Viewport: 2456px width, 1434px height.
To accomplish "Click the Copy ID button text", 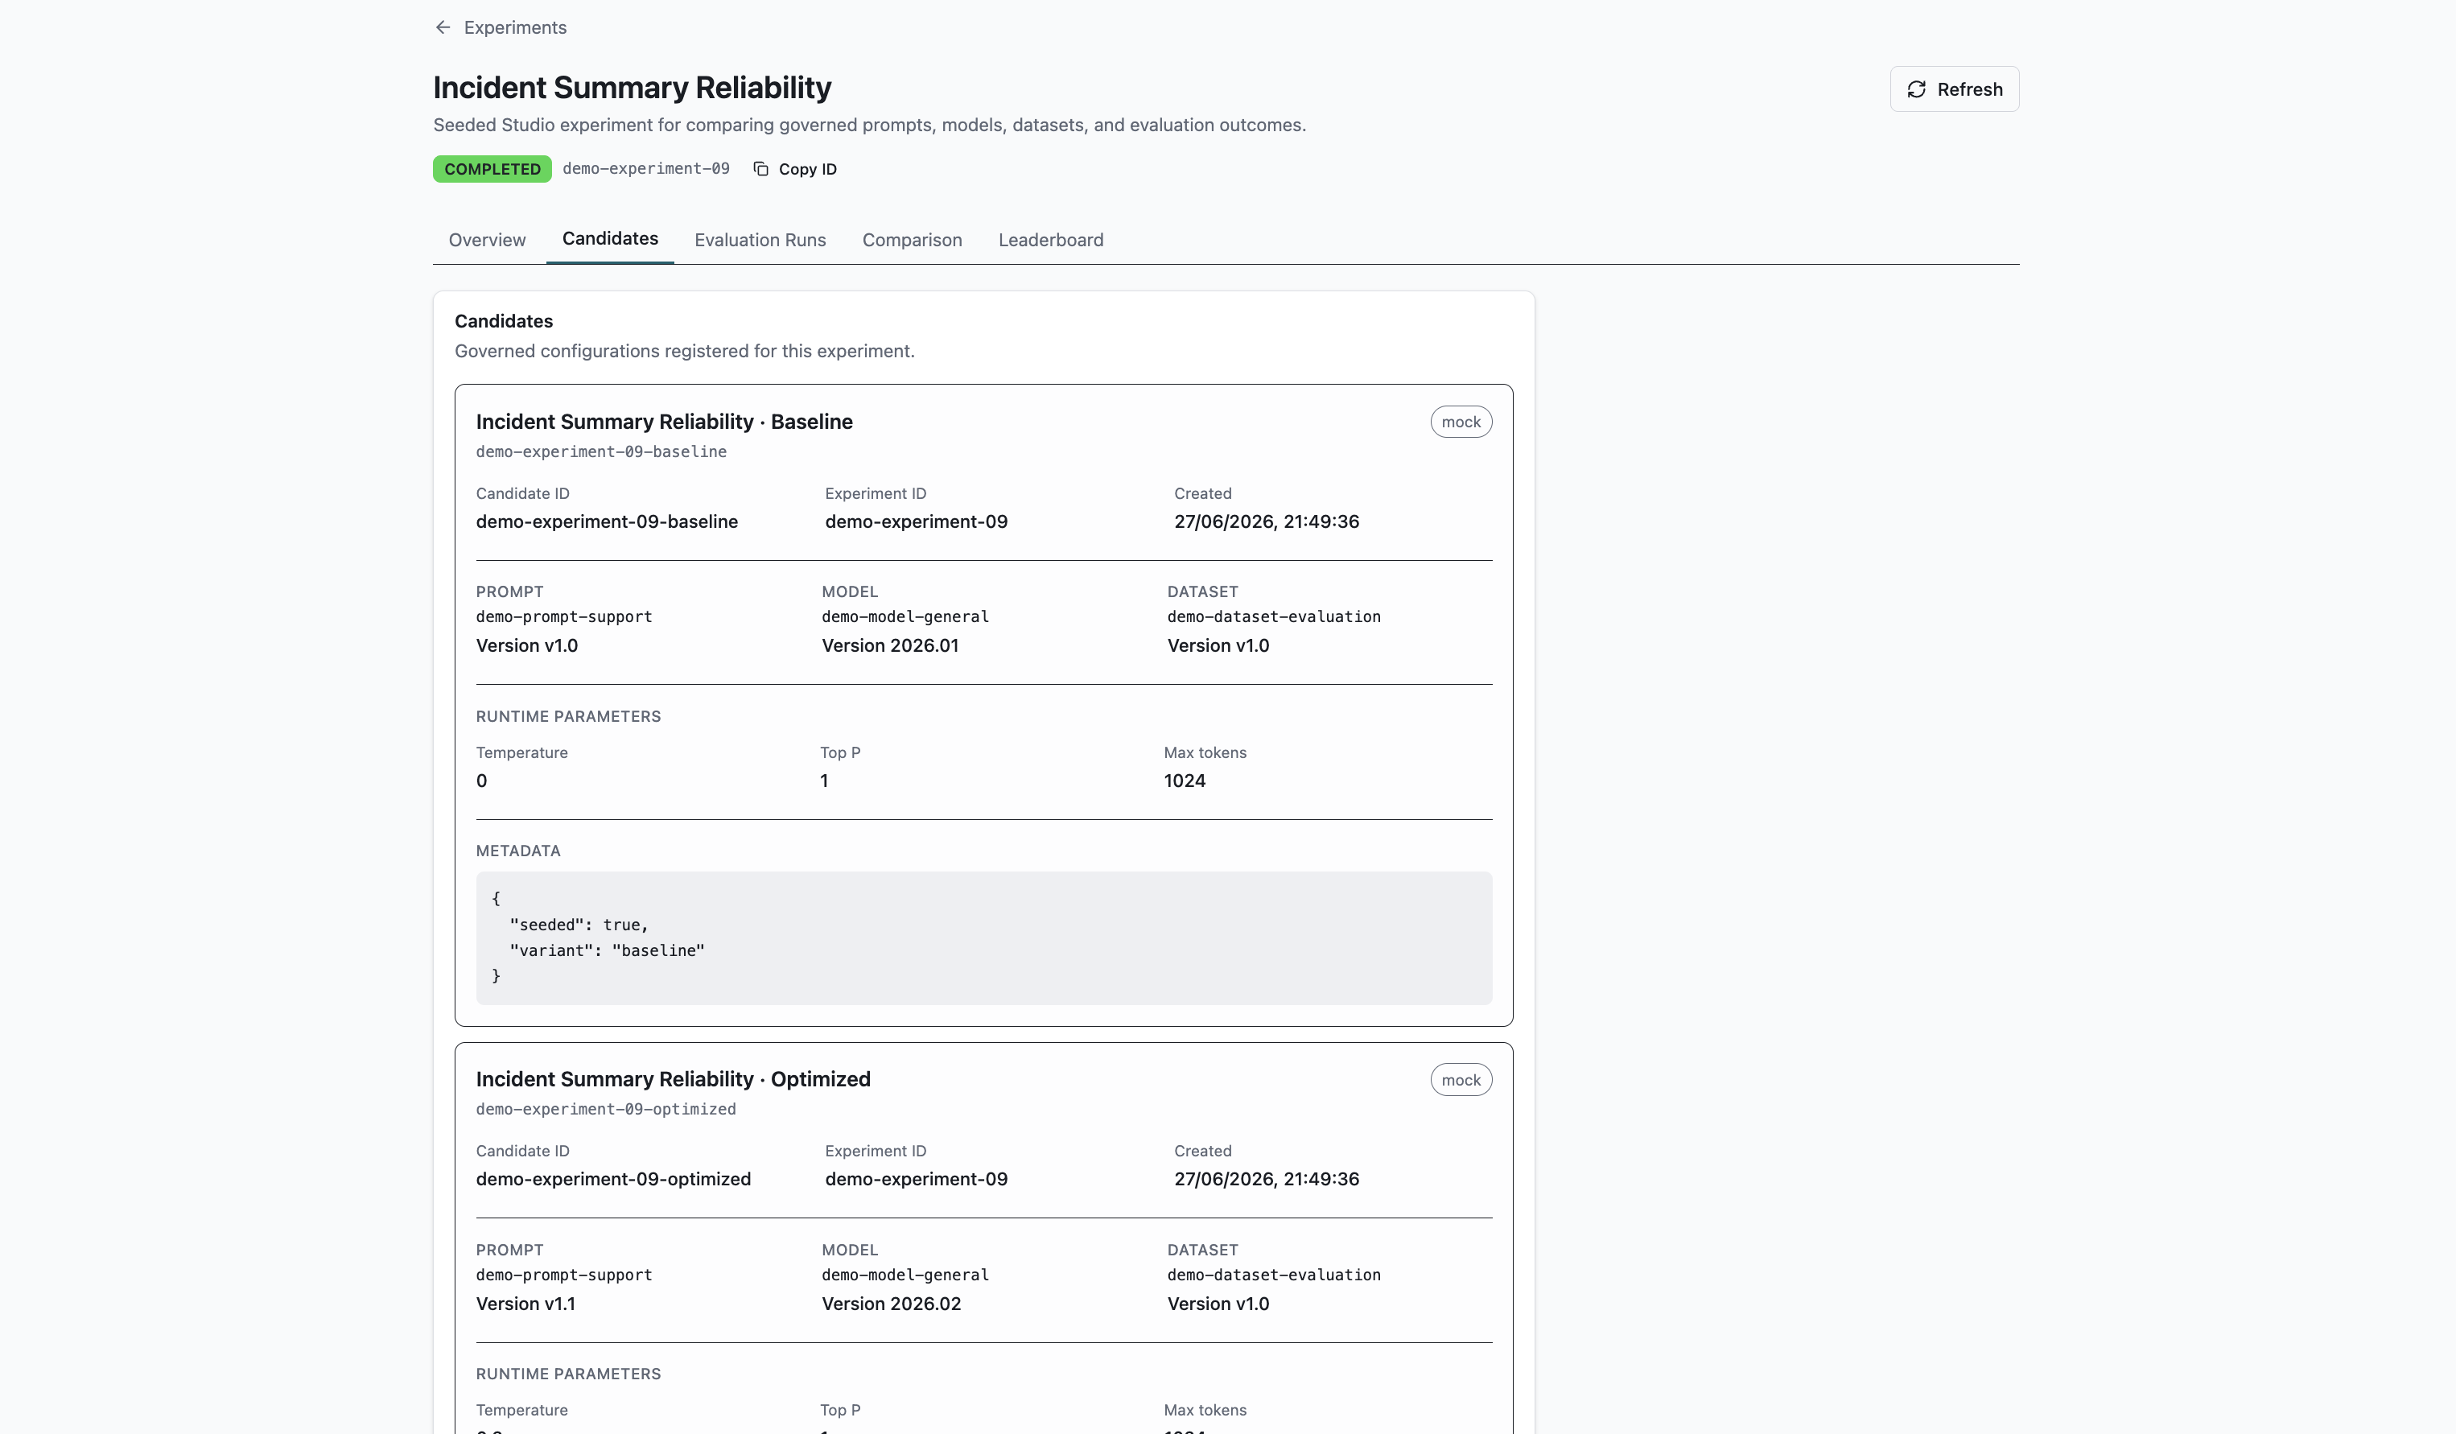I will tap(807, 169).
